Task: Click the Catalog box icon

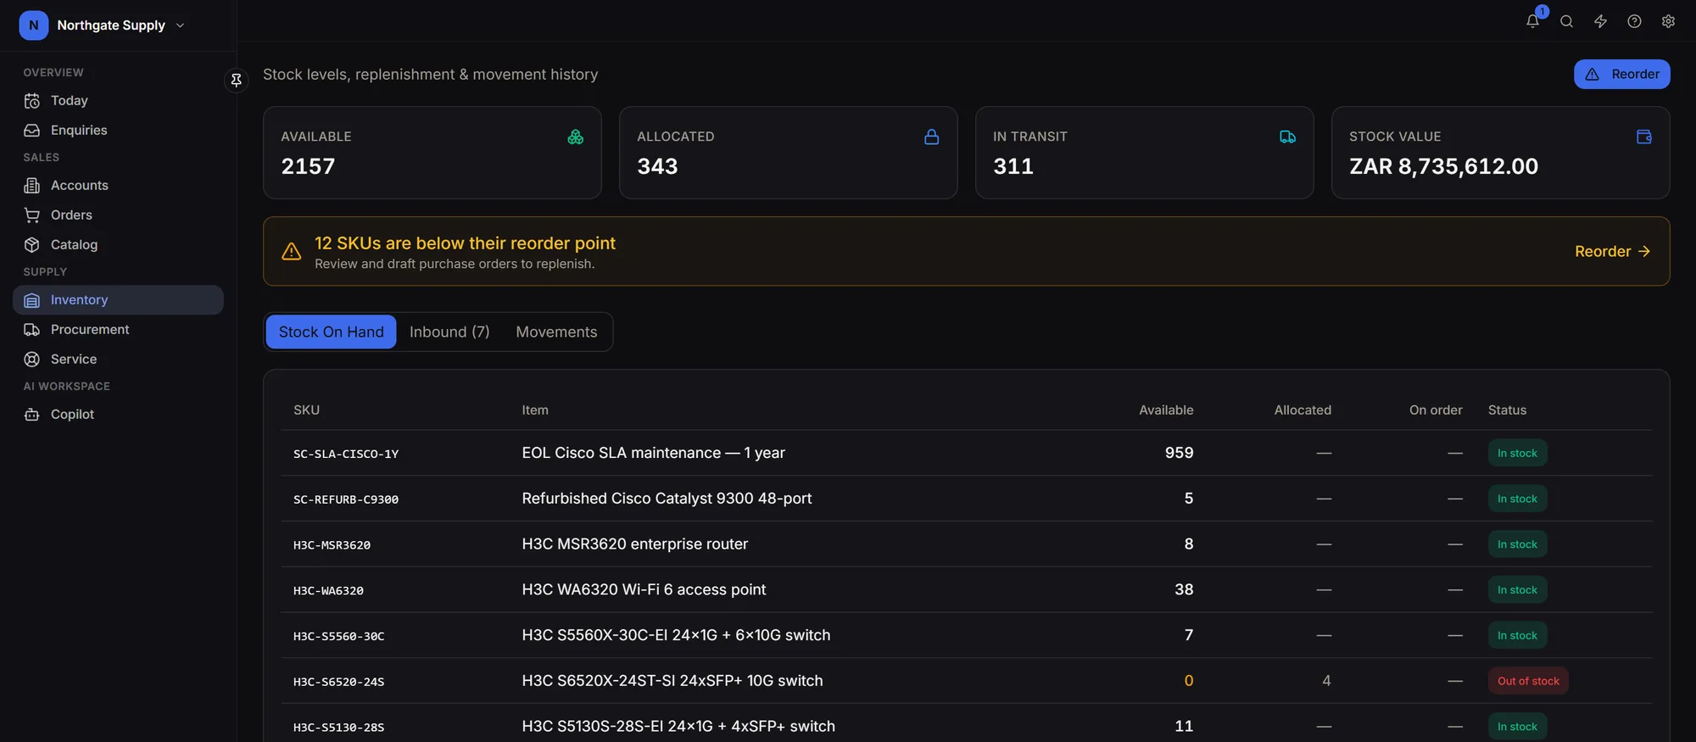Action: click(32, 245)
